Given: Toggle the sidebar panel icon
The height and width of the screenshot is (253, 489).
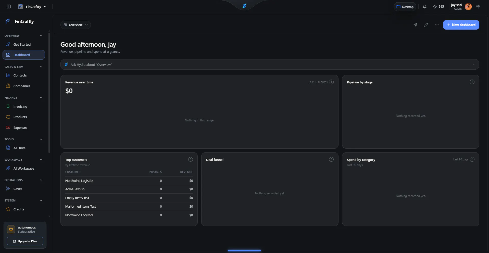Looking at the screenshot, I should click(9, 7).
